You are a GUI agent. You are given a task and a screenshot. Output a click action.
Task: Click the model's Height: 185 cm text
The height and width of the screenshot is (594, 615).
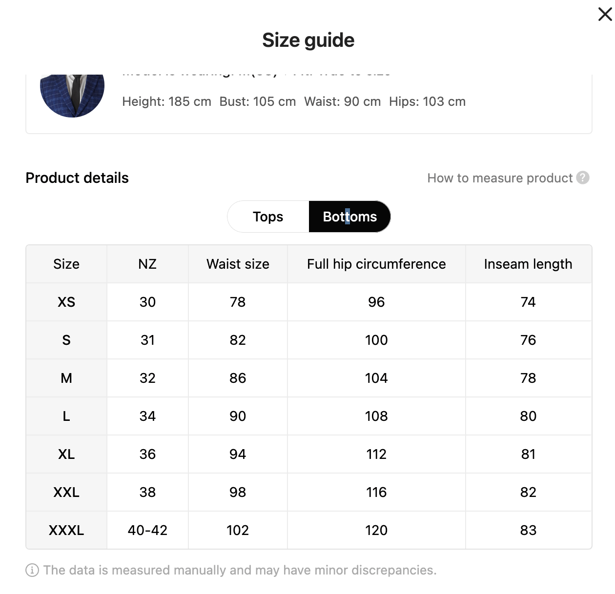point(166,101)
